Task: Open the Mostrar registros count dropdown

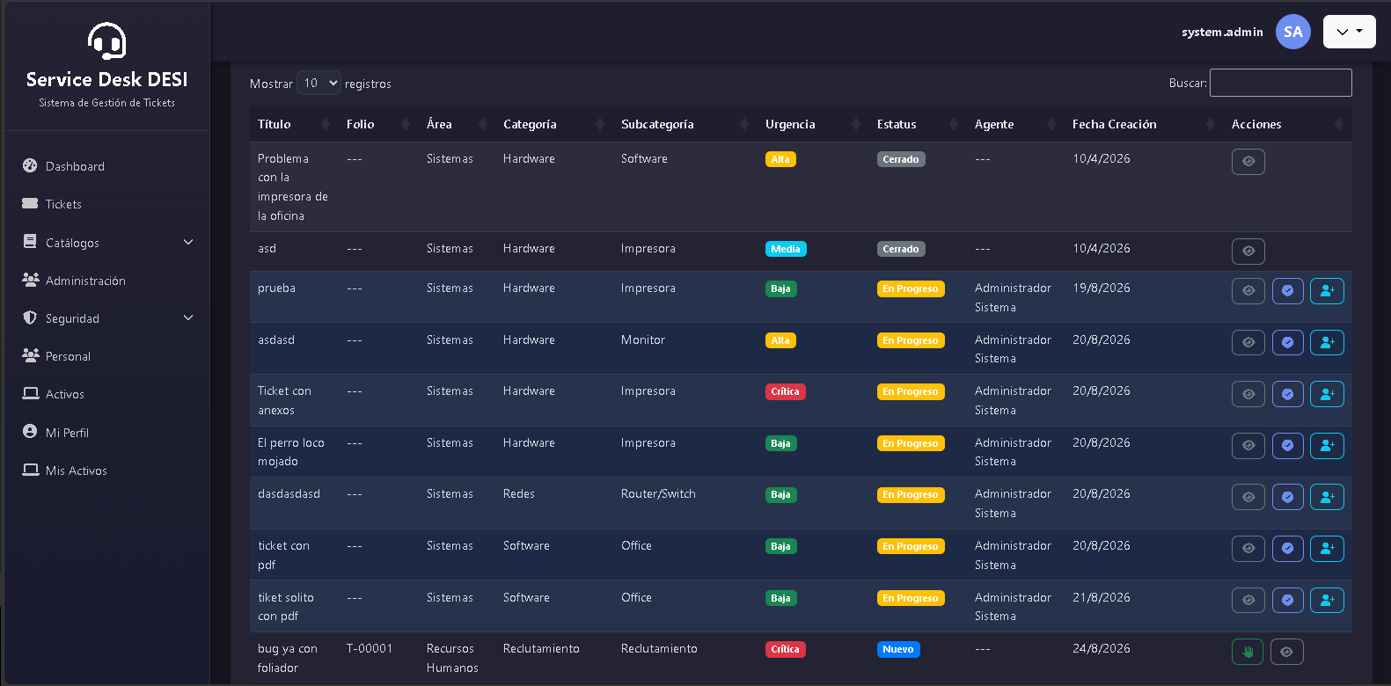Action: (x=318, y=83)
